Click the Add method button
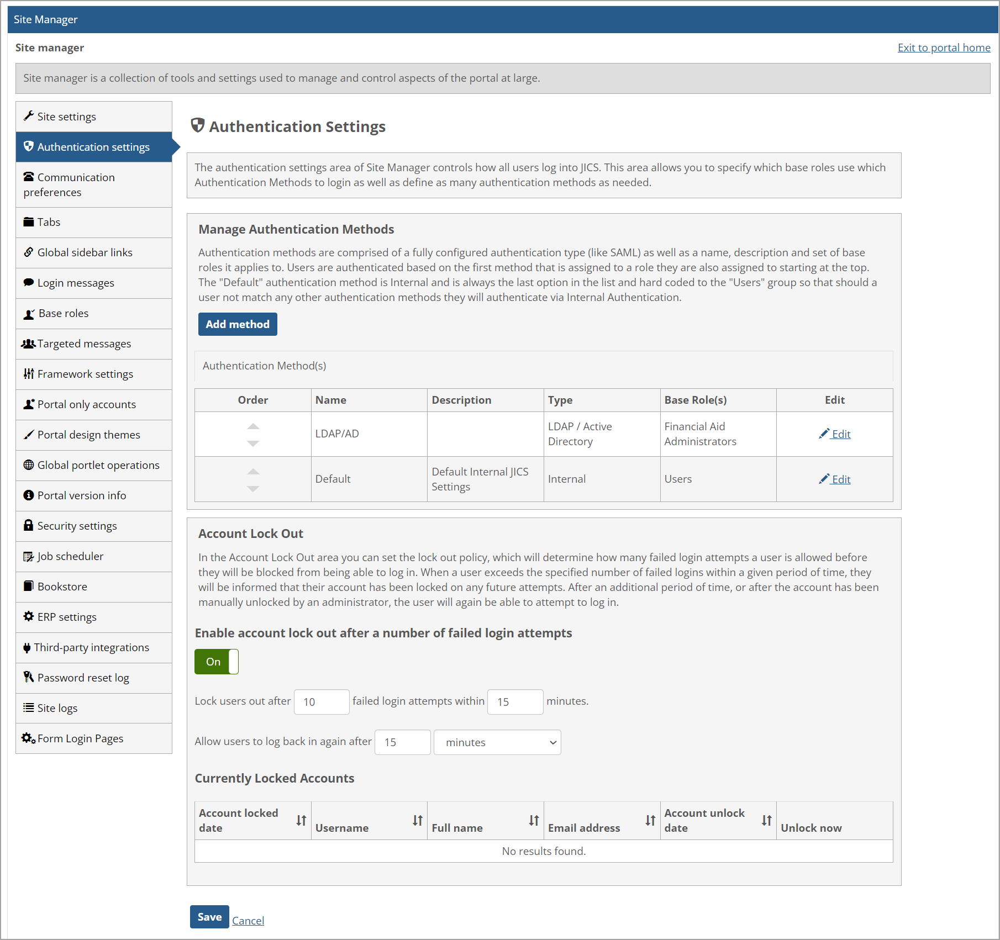The image size is (1000, 940). [237, 324]
